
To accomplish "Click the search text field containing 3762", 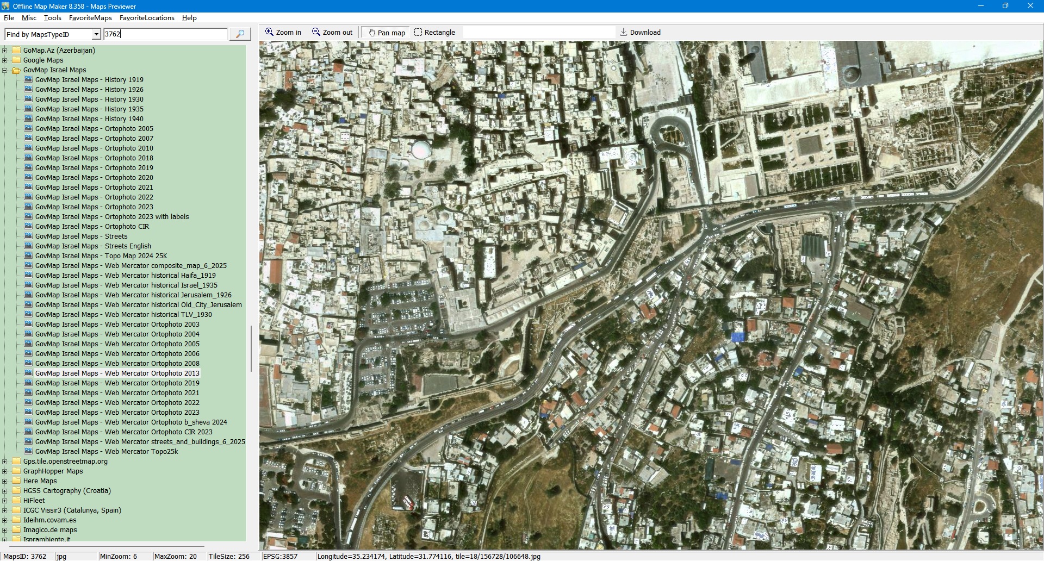I will coord(165,34).
